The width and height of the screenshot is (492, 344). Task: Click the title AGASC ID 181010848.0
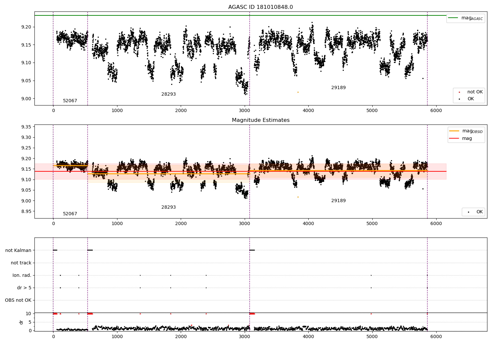[x=260, y=7]
